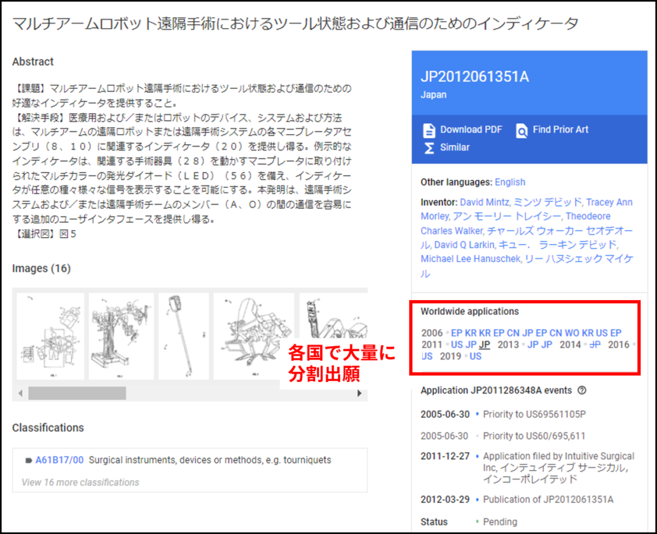Open the third drawing showing the surgical instrument
657x534 pixels.
coord(183,337)
